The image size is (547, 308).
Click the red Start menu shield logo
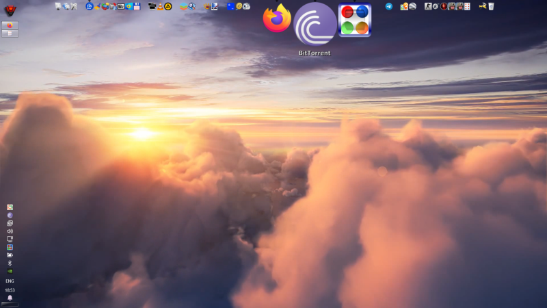pyautogui.click(x=10, y=10)
